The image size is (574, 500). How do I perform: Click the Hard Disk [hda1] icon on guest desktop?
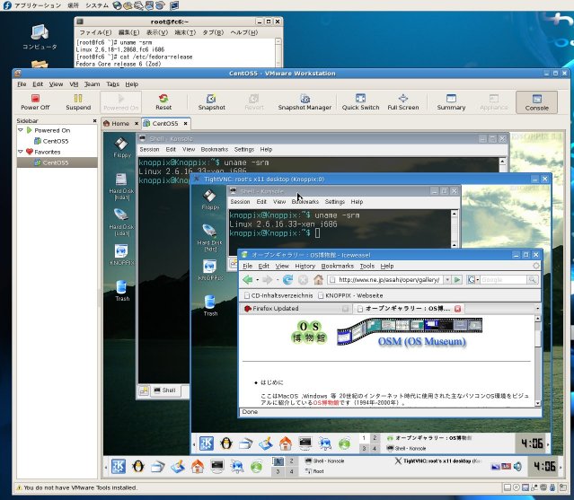click(x=121, y=187)
